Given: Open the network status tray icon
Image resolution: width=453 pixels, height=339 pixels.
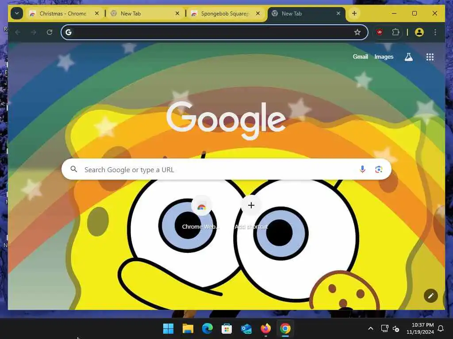Looking at the screenshot, I should click(384, 328).
